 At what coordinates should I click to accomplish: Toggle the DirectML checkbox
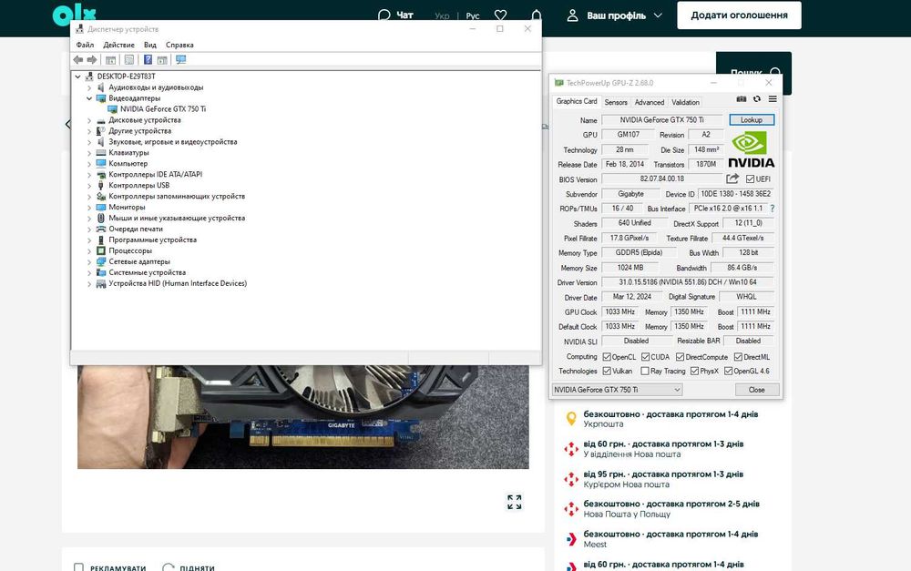(x=739, y=357)
